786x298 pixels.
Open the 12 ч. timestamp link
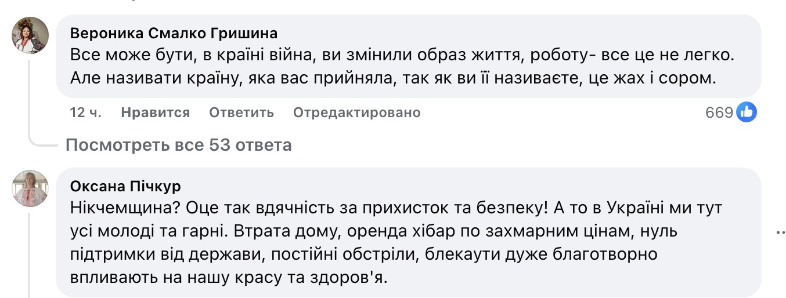click(85, 112)
